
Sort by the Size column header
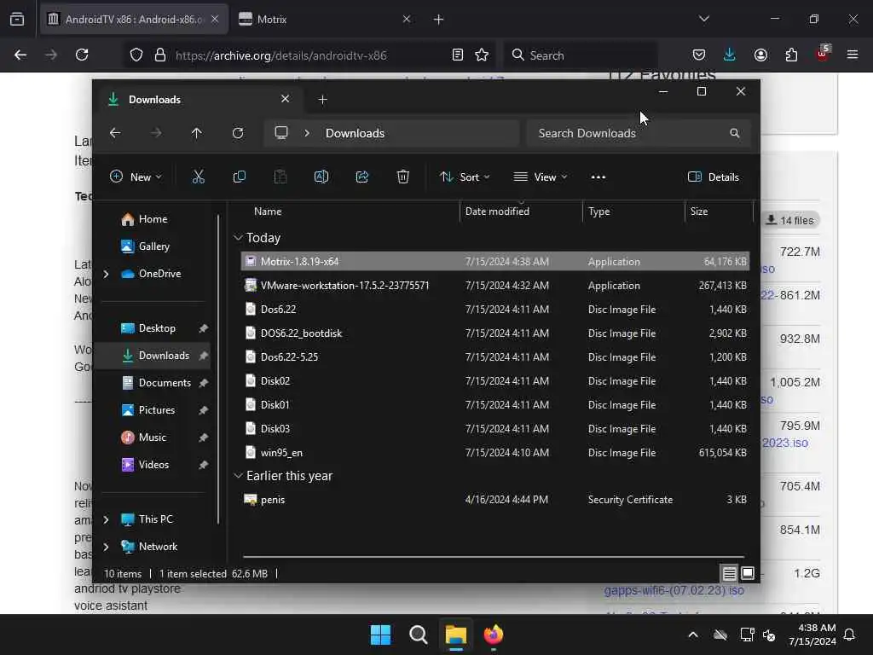[699, 212]
